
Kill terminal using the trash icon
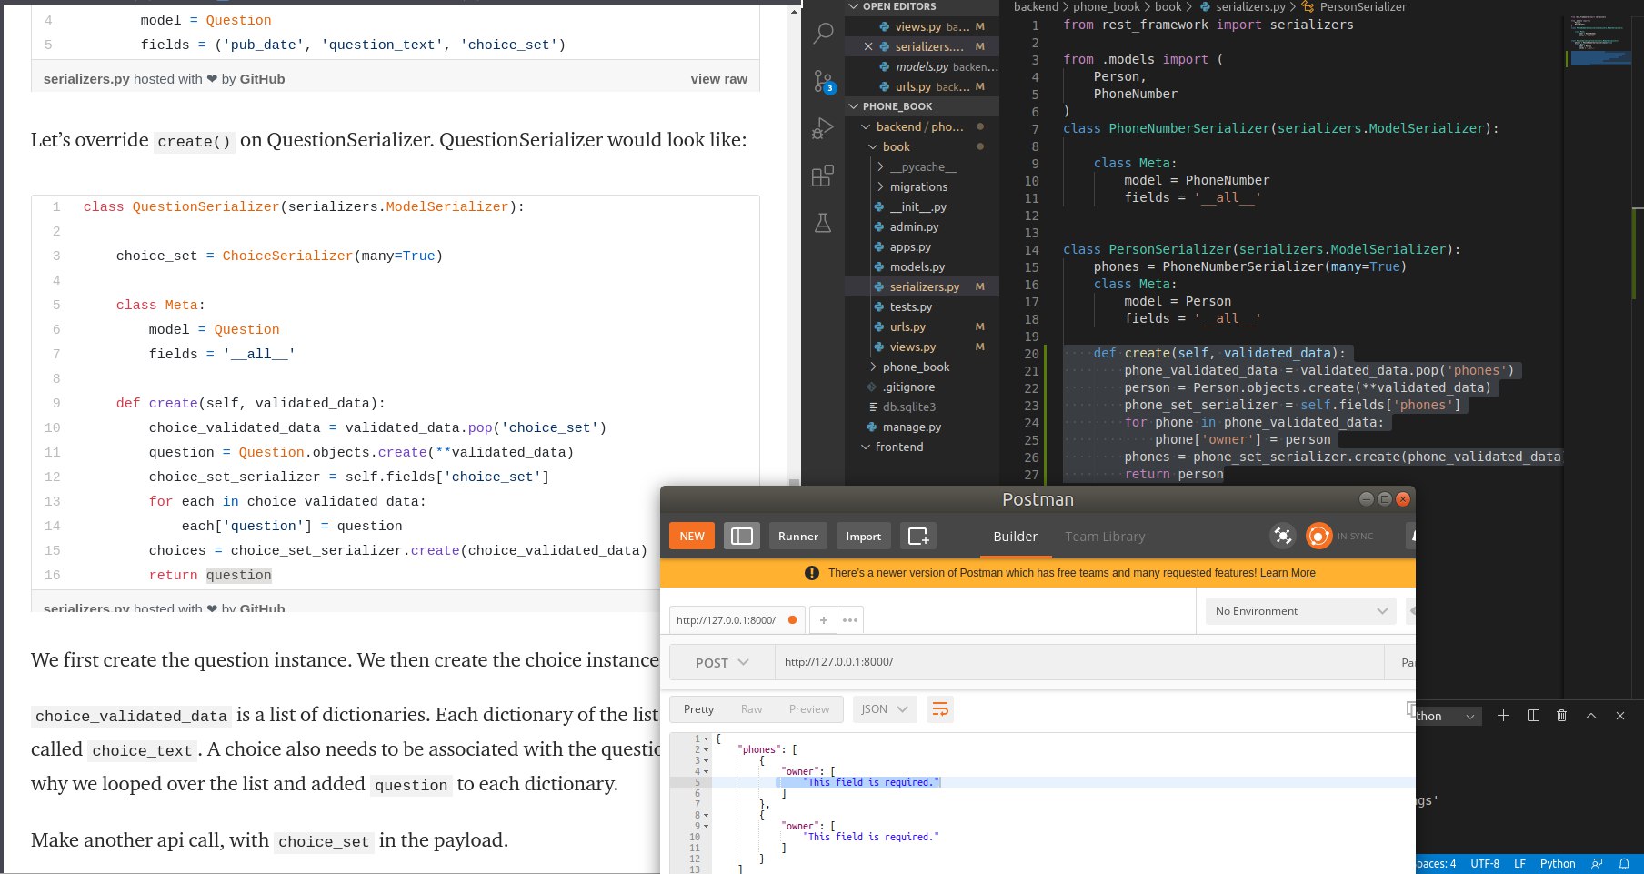point(1562,716)
